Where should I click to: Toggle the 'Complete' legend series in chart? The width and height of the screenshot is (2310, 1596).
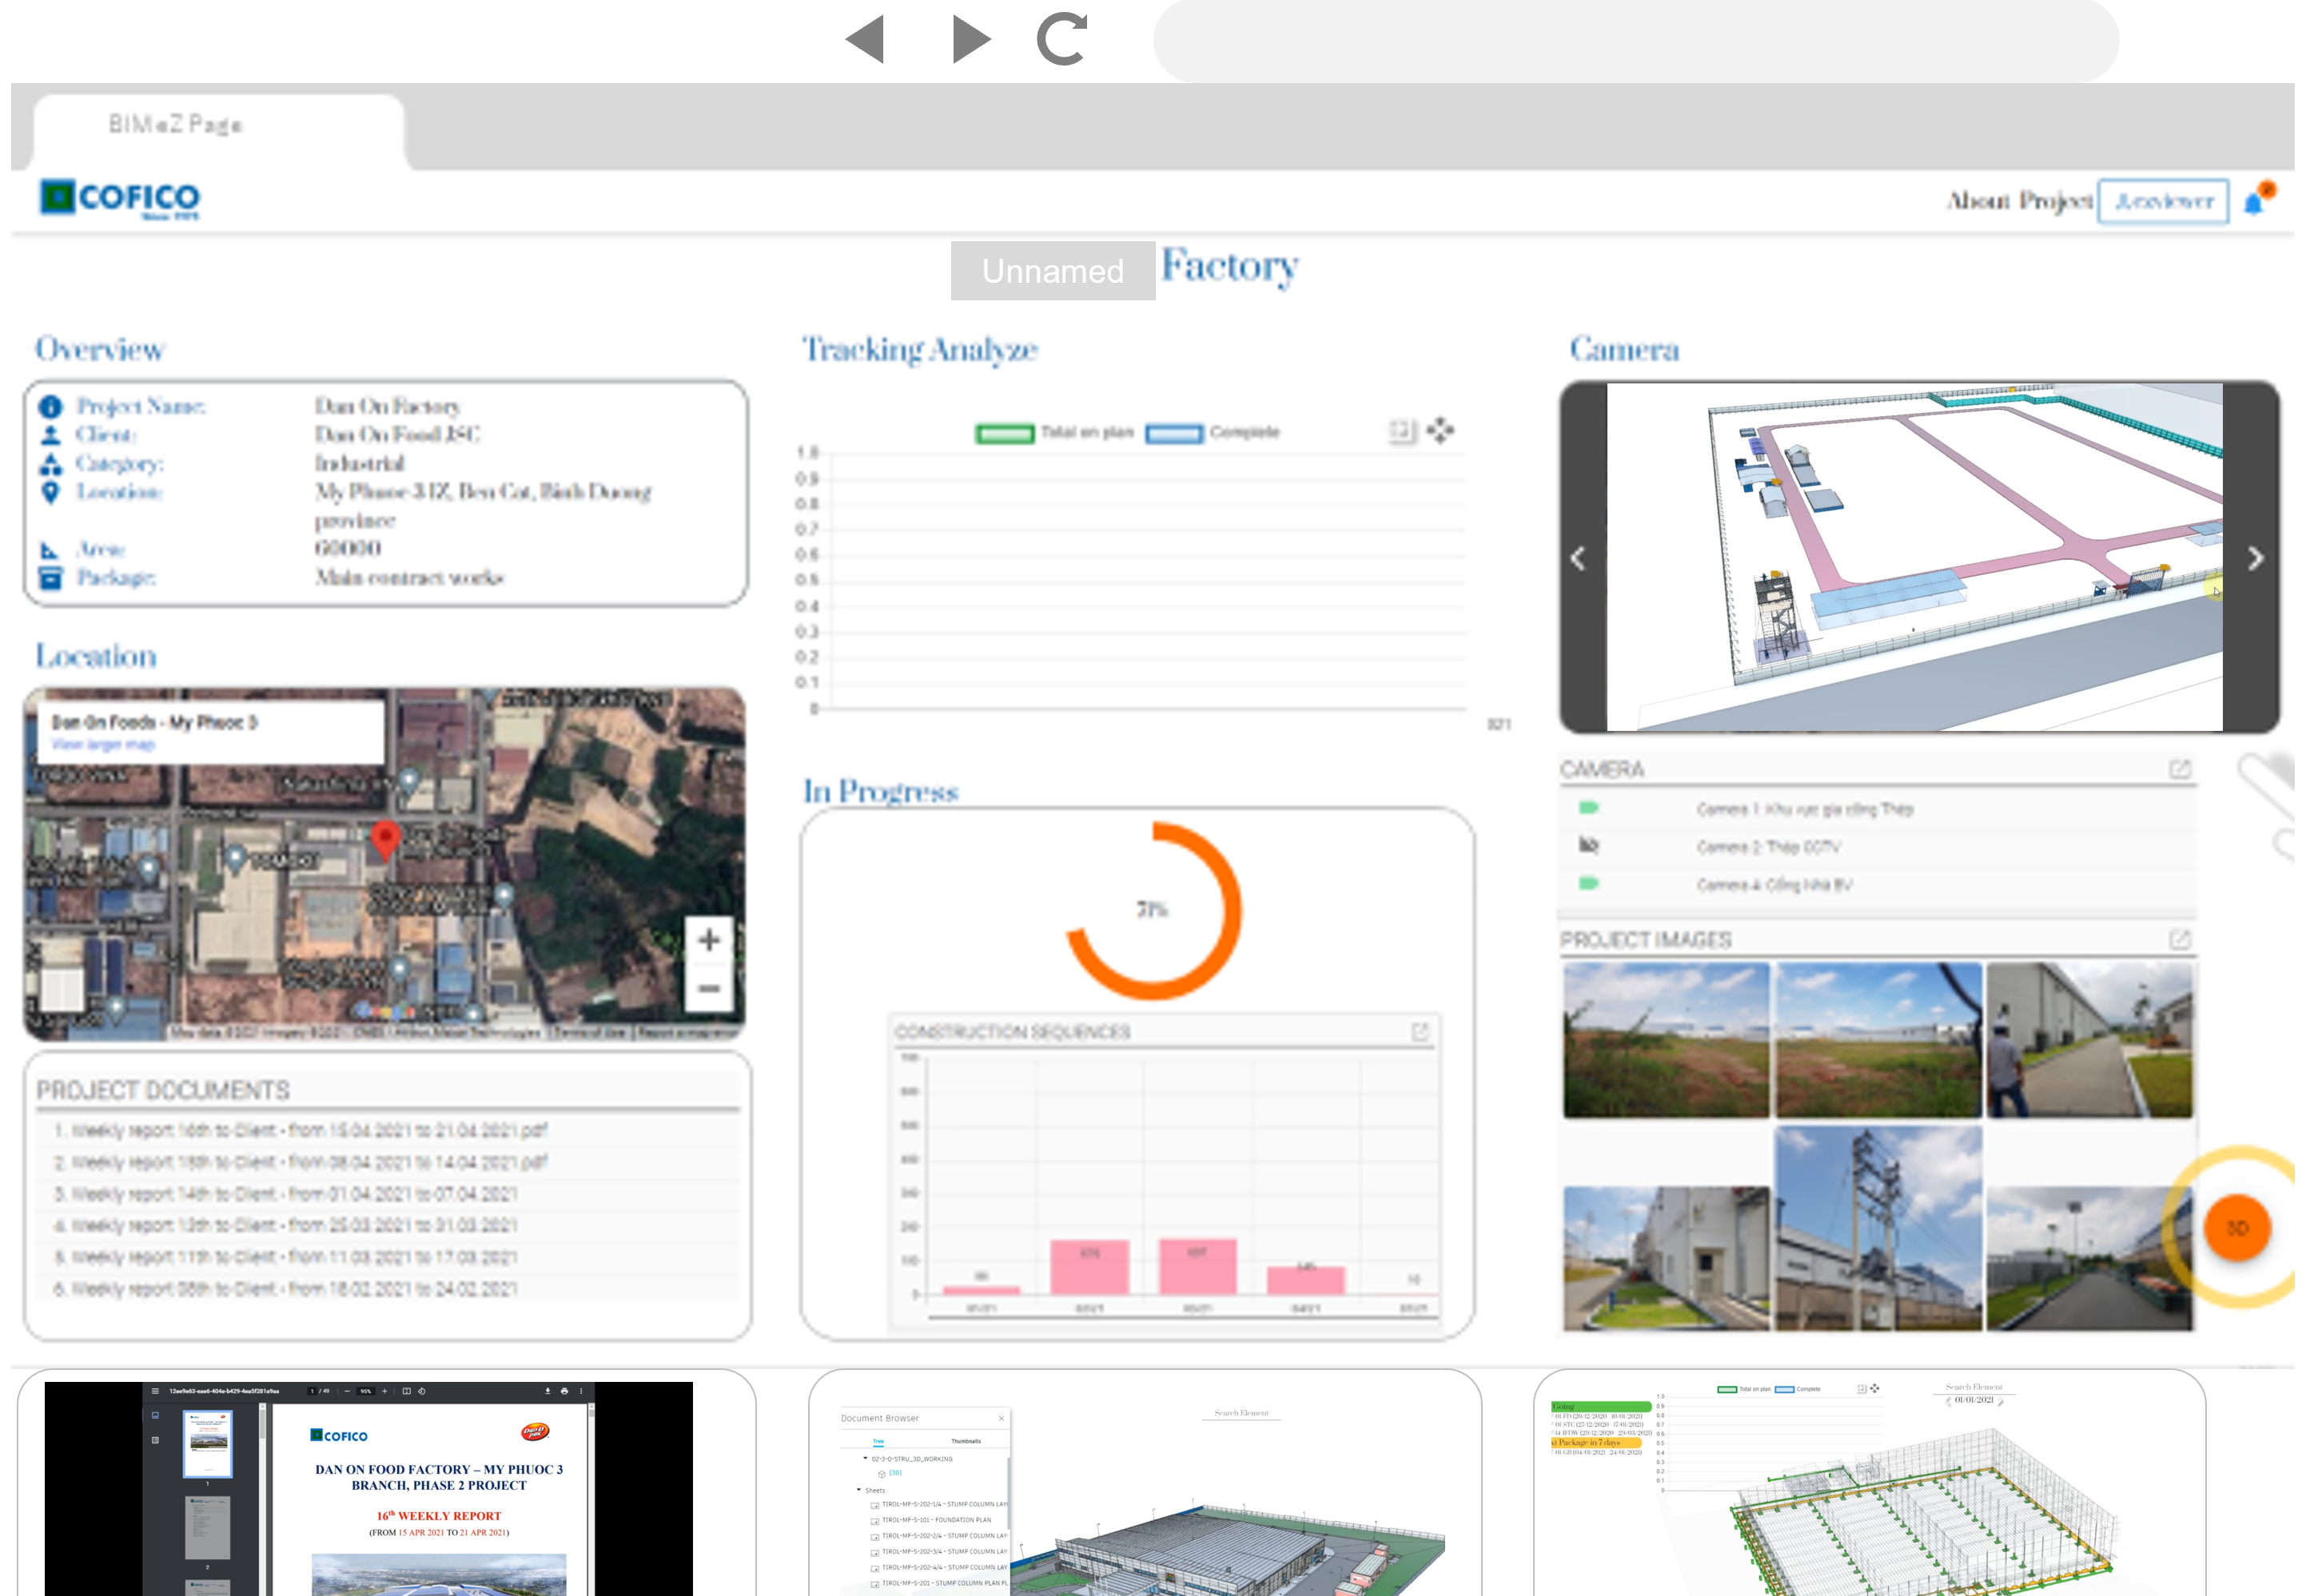pyautogui.click(x=1174, y=433)
